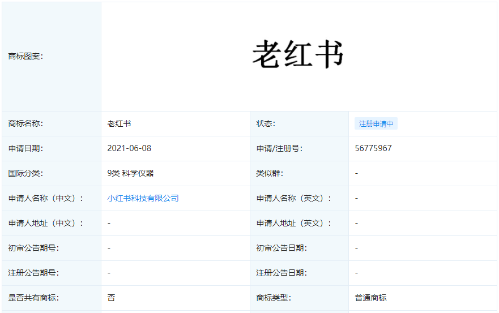Click the 申请/注册号 field label
The height and width of the screenshot is (313, 499).
click(x=279, y=148)
